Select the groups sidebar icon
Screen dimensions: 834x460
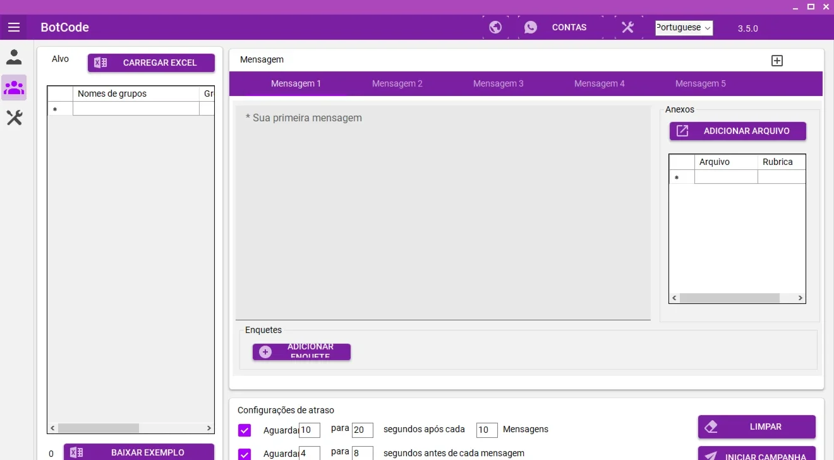(x=14, y=87)
